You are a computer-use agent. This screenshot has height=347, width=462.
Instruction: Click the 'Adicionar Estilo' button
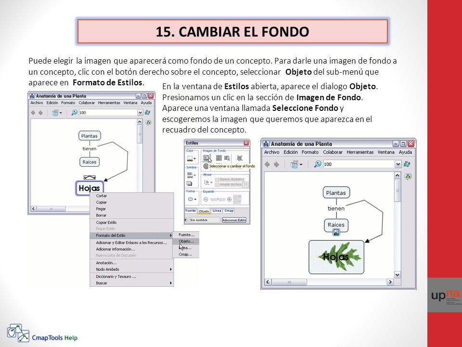click(x=234, y=220)
